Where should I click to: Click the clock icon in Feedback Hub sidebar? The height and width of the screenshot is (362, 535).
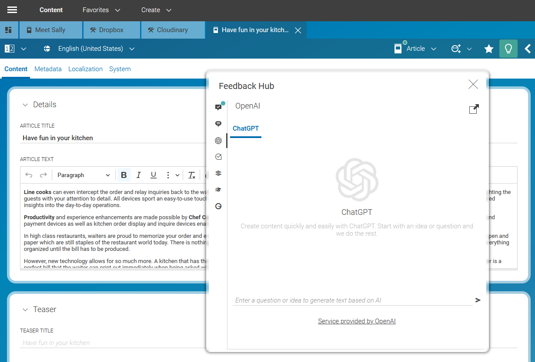tap(218, 206)
